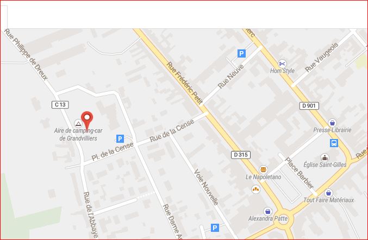Click the D 315 road badge
The height and width of the screenshot is (240, 368).
pyautogui.click(x=241, y=155)
